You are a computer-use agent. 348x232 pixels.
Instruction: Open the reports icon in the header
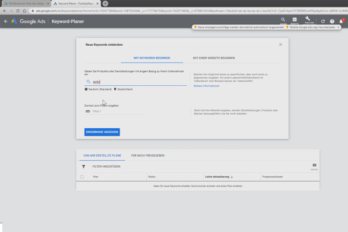click(295, 20)
